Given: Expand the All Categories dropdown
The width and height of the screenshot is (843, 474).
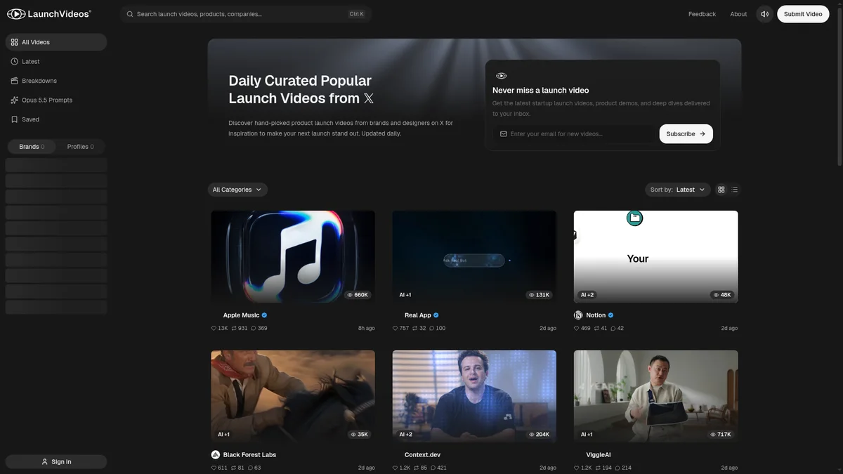Looking at the screenshot, I should click(237, 190).
